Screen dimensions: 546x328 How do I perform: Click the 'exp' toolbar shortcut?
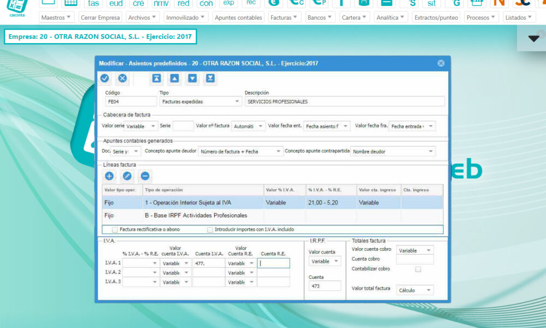click(228, 3)
